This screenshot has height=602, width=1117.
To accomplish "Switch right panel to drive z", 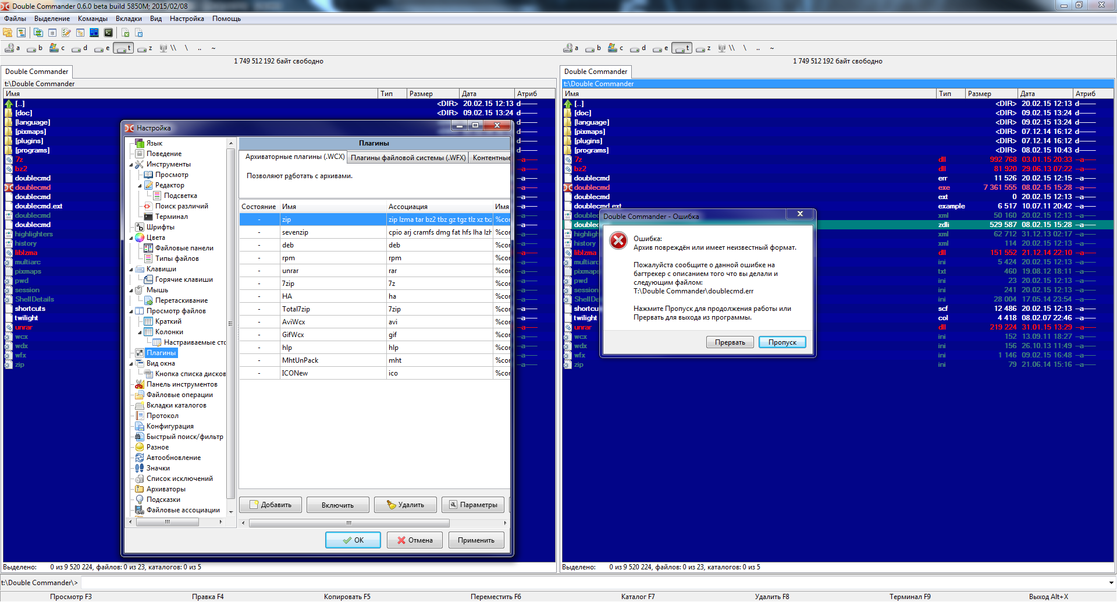I will [704, 48].
